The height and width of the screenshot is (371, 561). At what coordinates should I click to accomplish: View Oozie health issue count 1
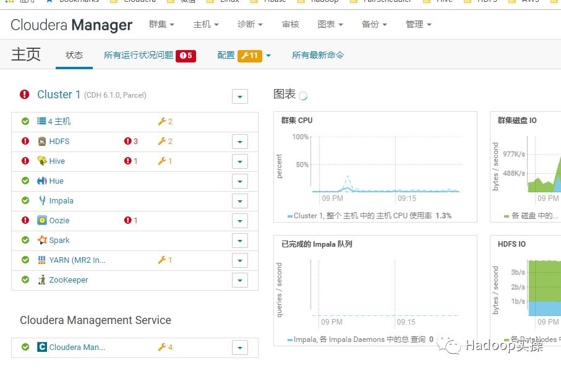coord(131,220)
